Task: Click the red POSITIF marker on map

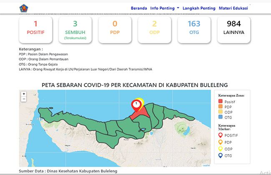Action: click(x=135, y=105)
